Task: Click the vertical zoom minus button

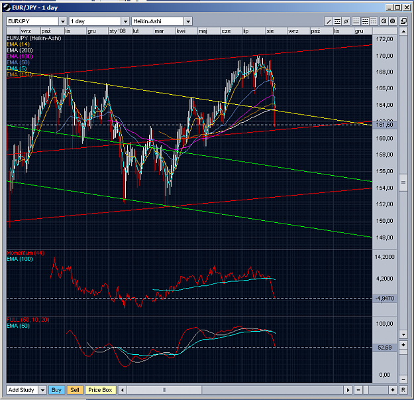Action: coord(403,379)
